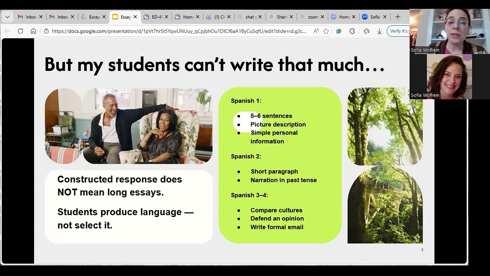Viewport: 490px width, 276px height.
Task: Add this page to favorites star
Action: coord(326,31)
